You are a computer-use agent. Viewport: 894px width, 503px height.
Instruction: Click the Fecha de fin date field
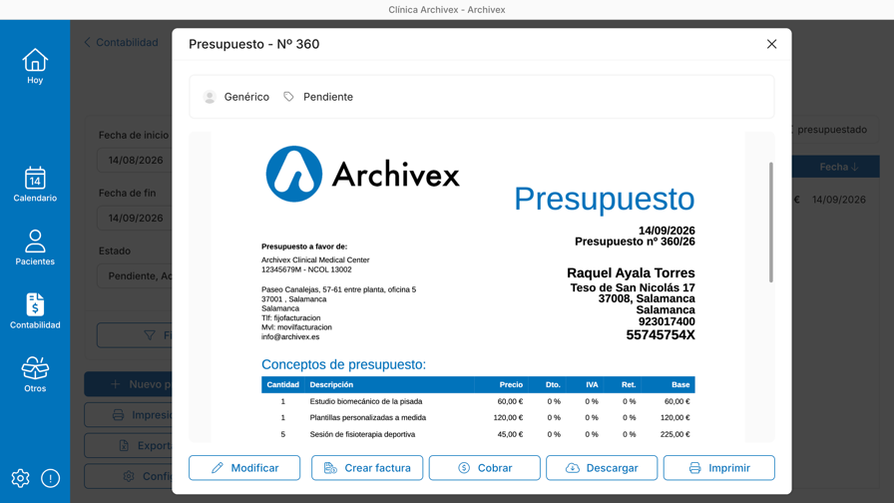(135, 218)
